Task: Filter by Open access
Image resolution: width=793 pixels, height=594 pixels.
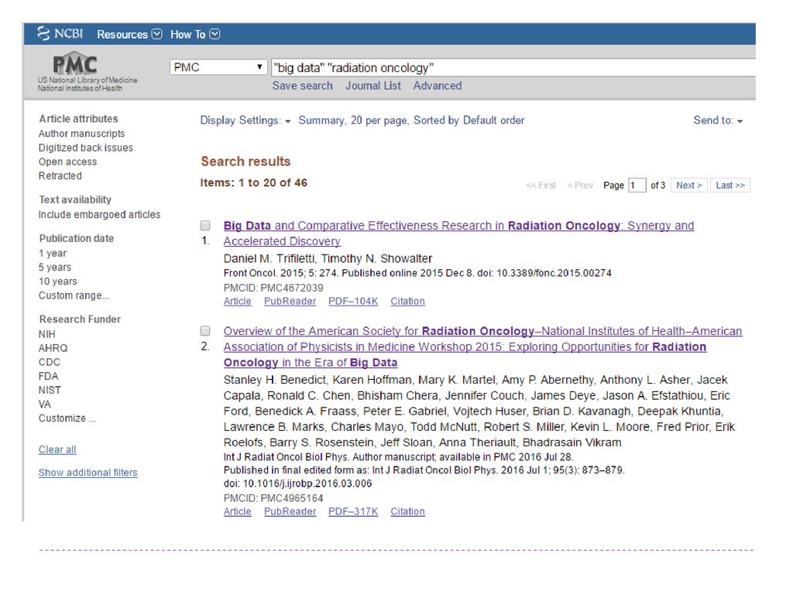Action: (68, 162)
